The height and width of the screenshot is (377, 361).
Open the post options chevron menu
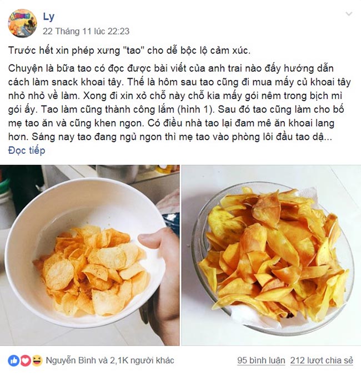[349, 14]
